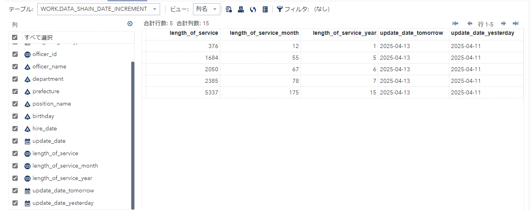Go to previous page of rows
The height and width of the screenshot is (210, 530).
click(x=469, y=24)
